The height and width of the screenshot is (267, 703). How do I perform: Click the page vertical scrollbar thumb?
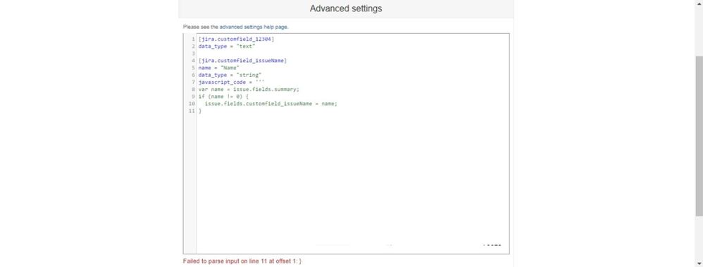(699, 135)
